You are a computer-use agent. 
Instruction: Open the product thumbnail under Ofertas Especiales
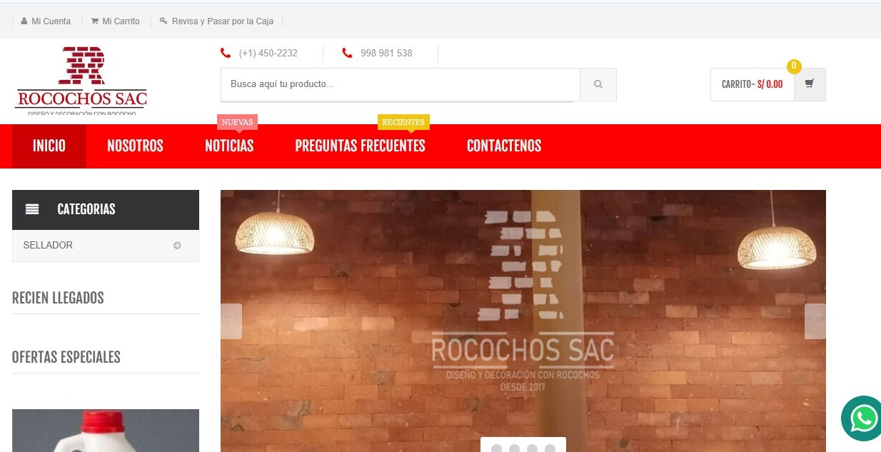point(106,431)
